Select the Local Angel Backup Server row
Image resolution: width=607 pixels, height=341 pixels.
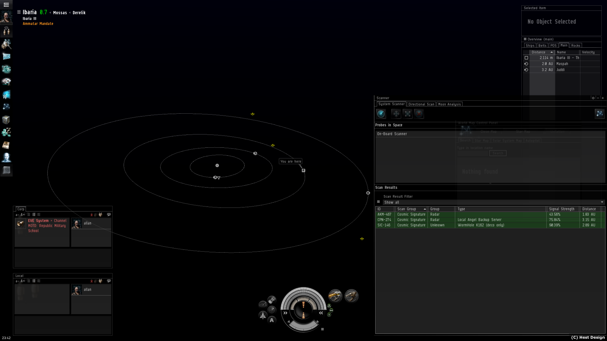point(490,220)
